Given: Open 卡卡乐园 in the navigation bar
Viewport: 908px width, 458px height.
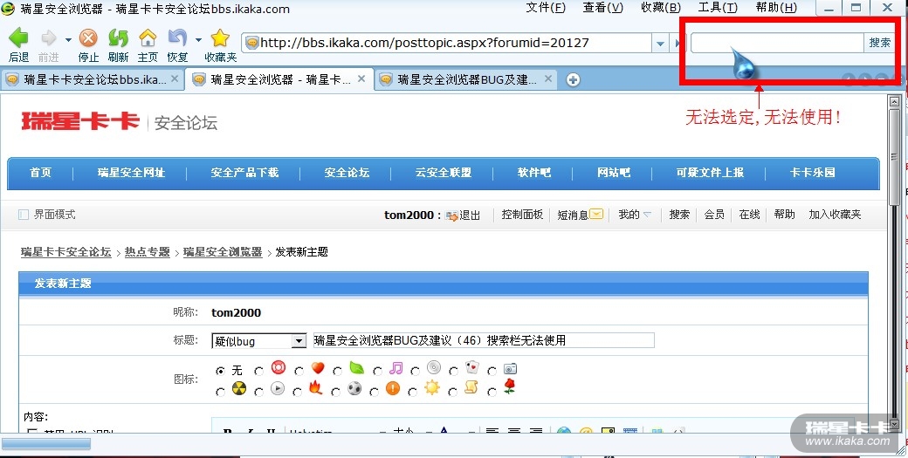Looking at the screenshot, I should pos(813,173).
